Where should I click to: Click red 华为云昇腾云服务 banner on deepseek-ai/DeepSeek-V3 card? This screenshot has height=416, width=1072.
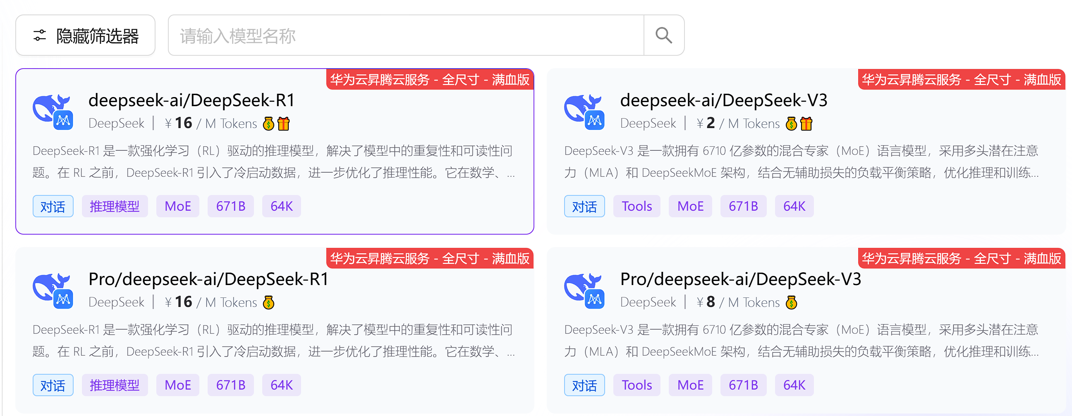tap(961, 79)
